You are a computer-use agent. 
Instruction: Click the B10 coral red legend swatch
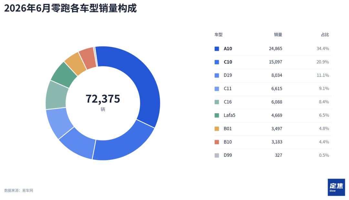tap(217, 142)
